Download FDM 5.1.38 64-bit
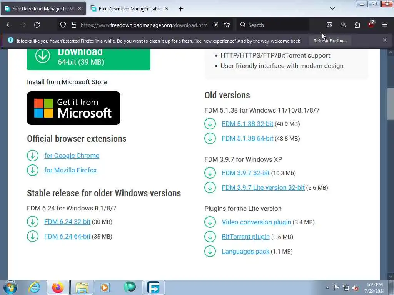The width and height of the screenshot is (394, 295). [x=247, y=138]
